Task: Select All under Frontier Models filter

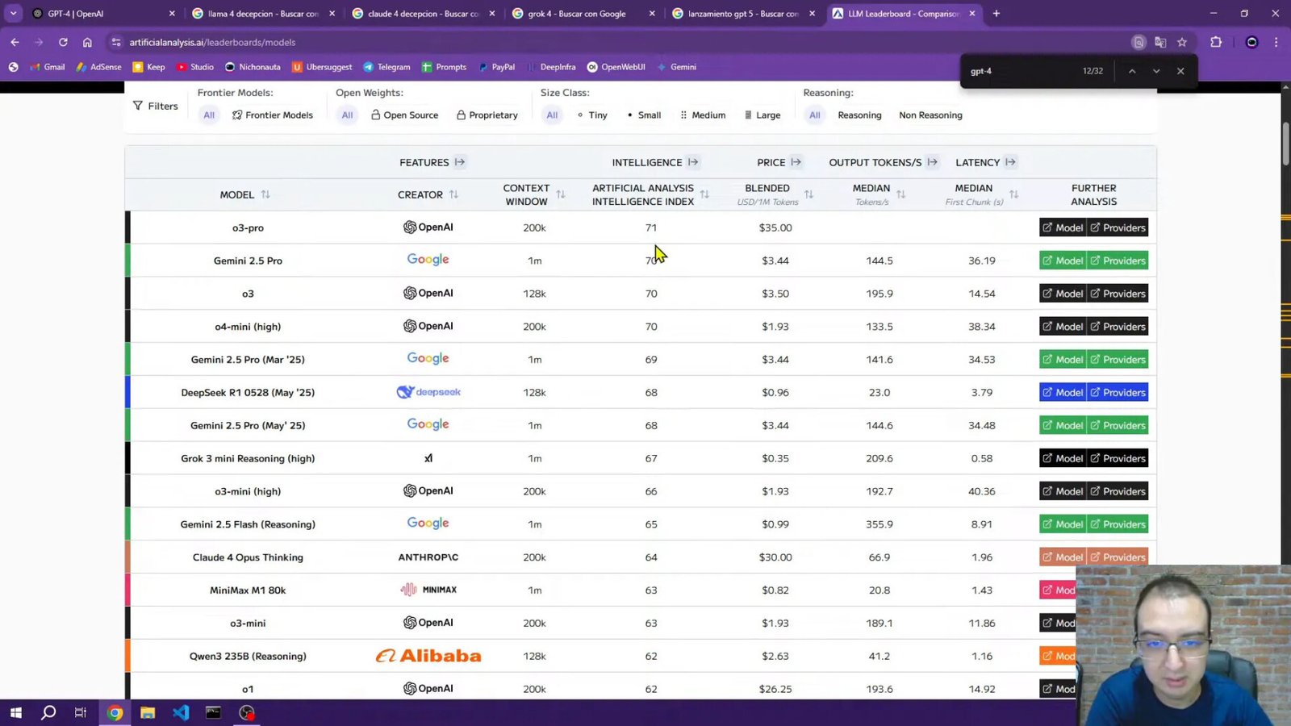Action: [x=209, y=115]
